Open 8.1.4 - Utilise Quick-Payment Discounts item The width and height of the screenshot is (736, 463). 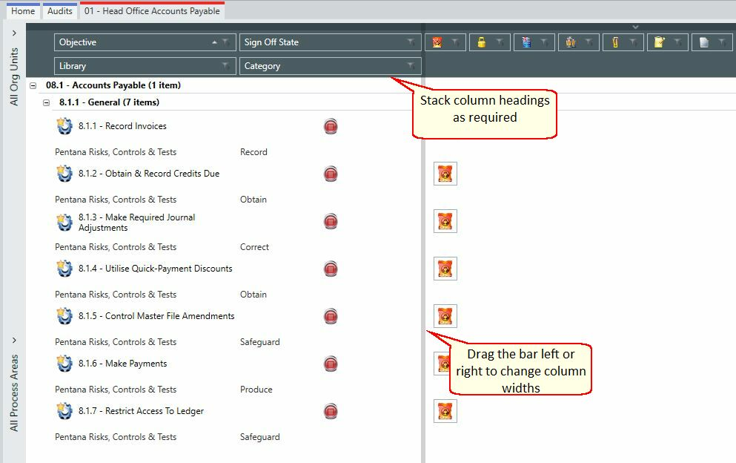point(155,269)
